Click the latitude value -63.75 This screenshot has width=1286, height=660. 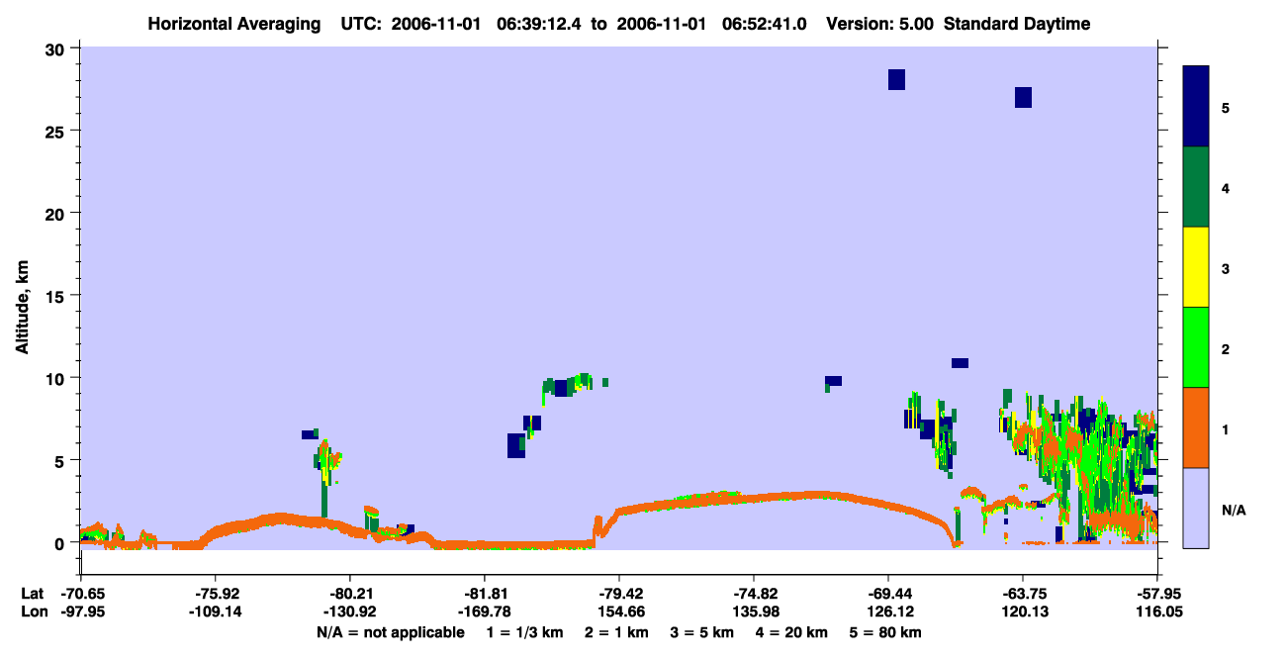[x=1023, y=594]
